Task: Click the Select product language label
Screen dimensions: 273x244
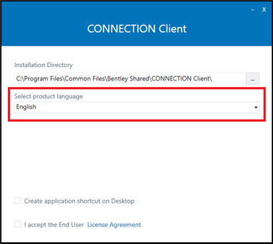Action: 48,96
